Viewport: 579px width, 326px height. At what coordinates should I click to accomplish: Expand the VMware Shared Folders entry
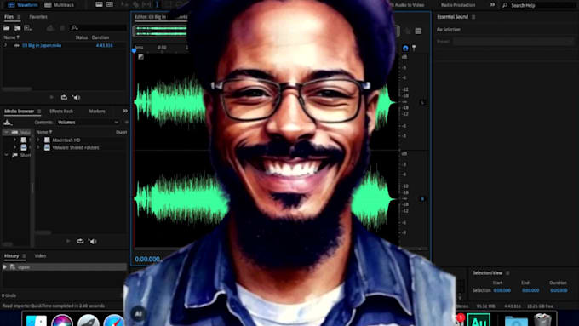click(x=38, y=147)
